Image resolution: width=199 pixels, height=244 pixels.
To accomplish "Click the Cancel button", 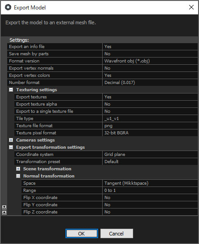I will point(117,233).
